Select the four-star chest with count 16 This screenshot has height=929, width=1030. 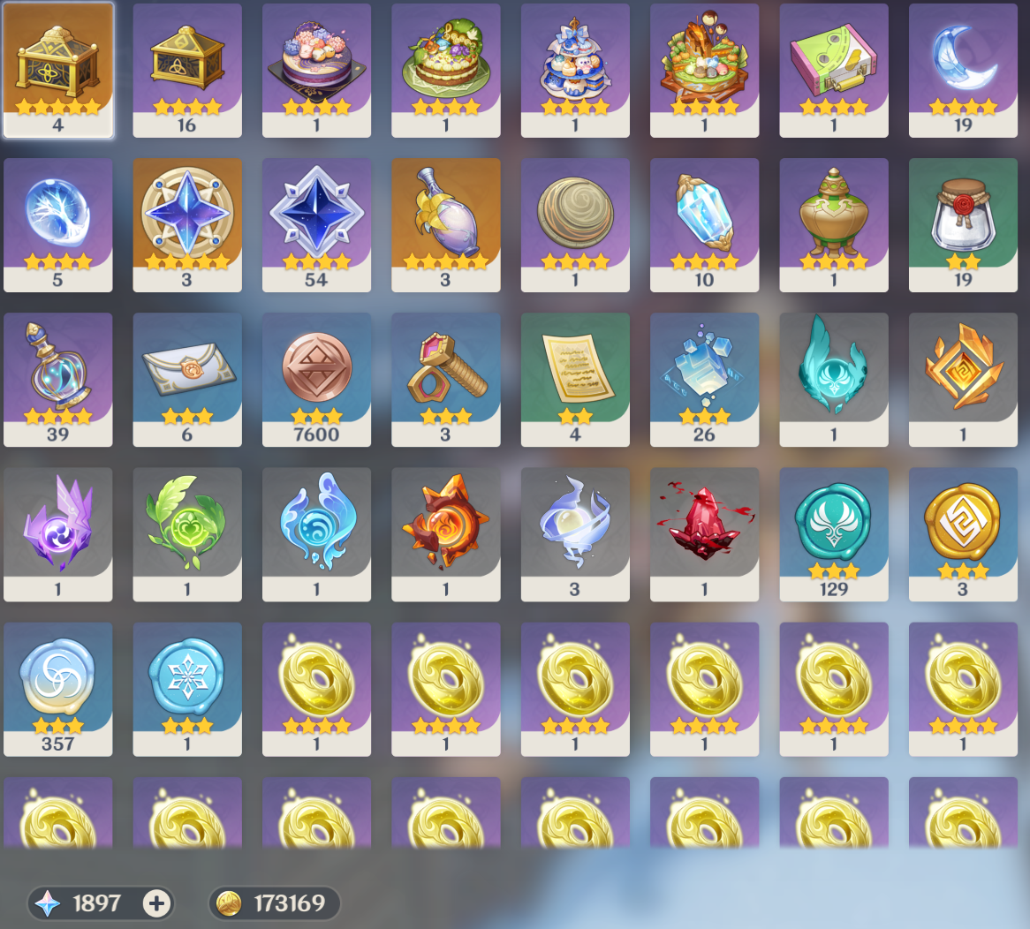187,71
